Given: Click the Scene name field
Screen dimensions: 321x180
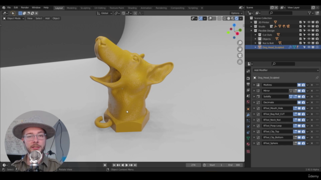Looking at the screenshot, I should (257, 7).
